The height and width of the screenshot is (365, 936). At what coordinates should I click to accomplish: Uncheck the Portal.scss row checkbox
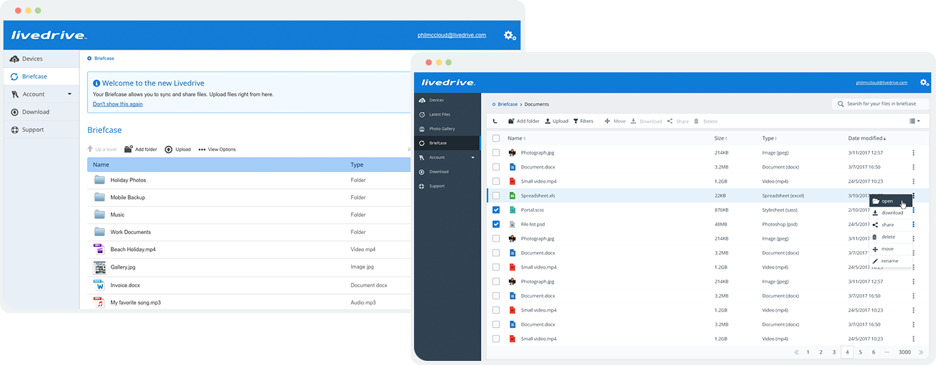point(496,210)
